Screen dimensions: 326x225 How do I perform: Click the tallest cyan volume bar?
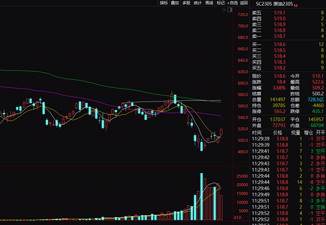[201, 196]
